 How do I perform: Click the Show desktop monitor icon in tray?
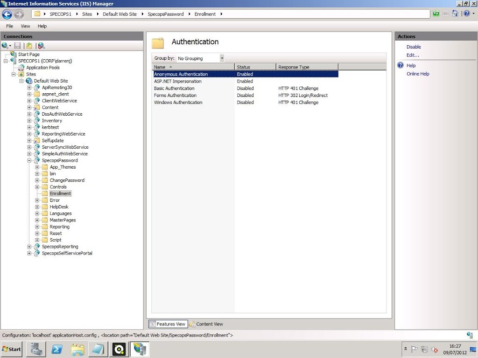(x=473, y=349)
